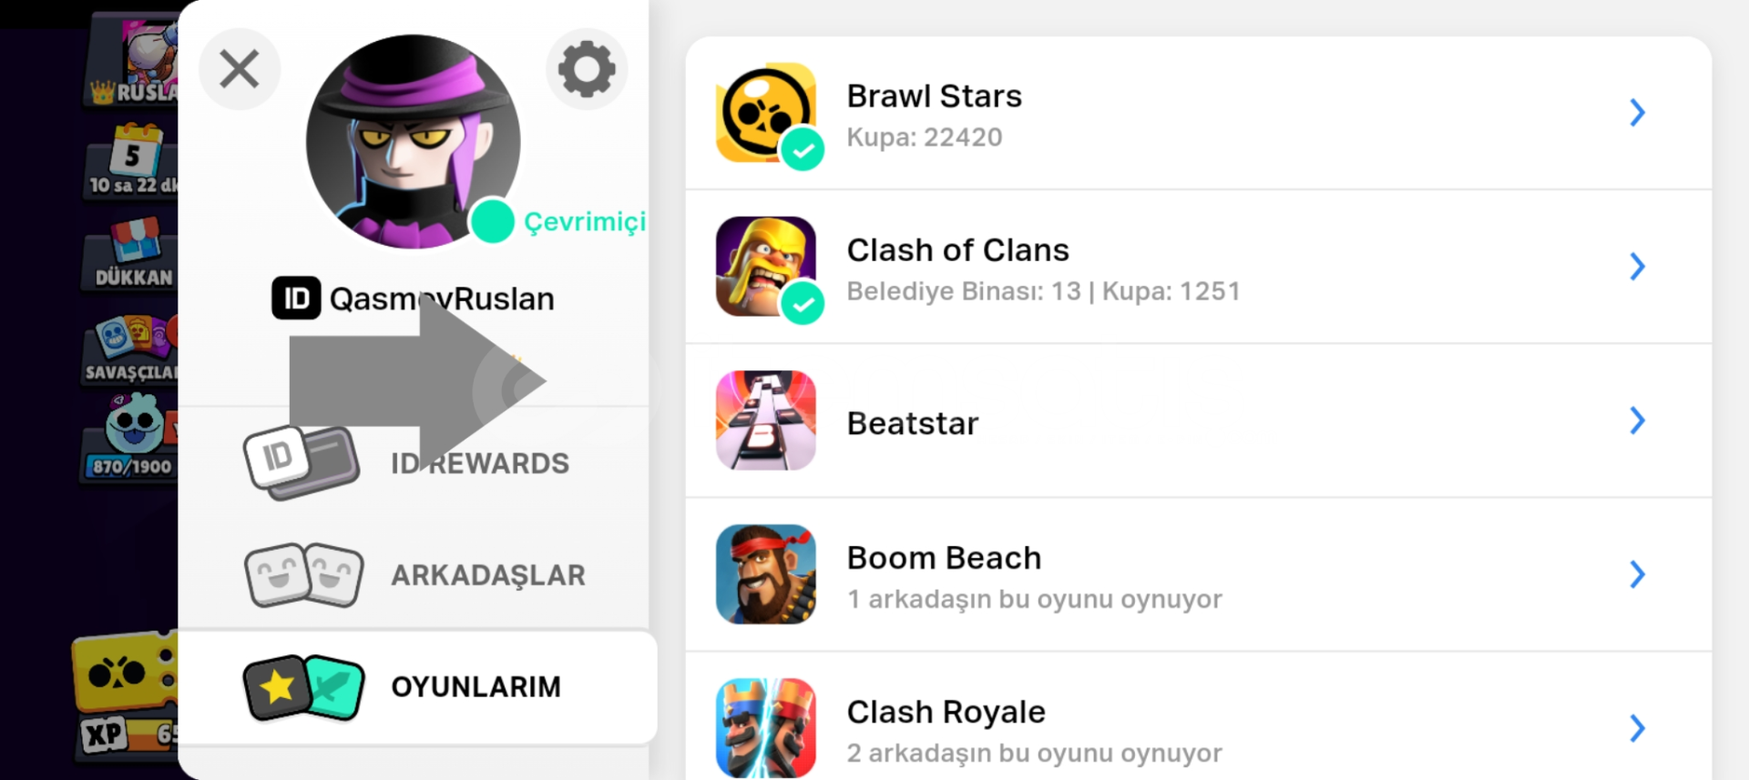
Task: Tap the Brawl Stars game icon
Action: tap(766, 113)
